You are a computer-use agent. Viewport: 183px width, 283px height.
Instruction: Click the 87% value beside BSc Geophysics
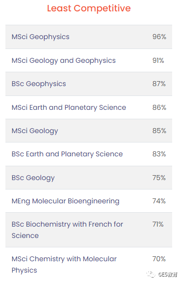pos(159,84)
